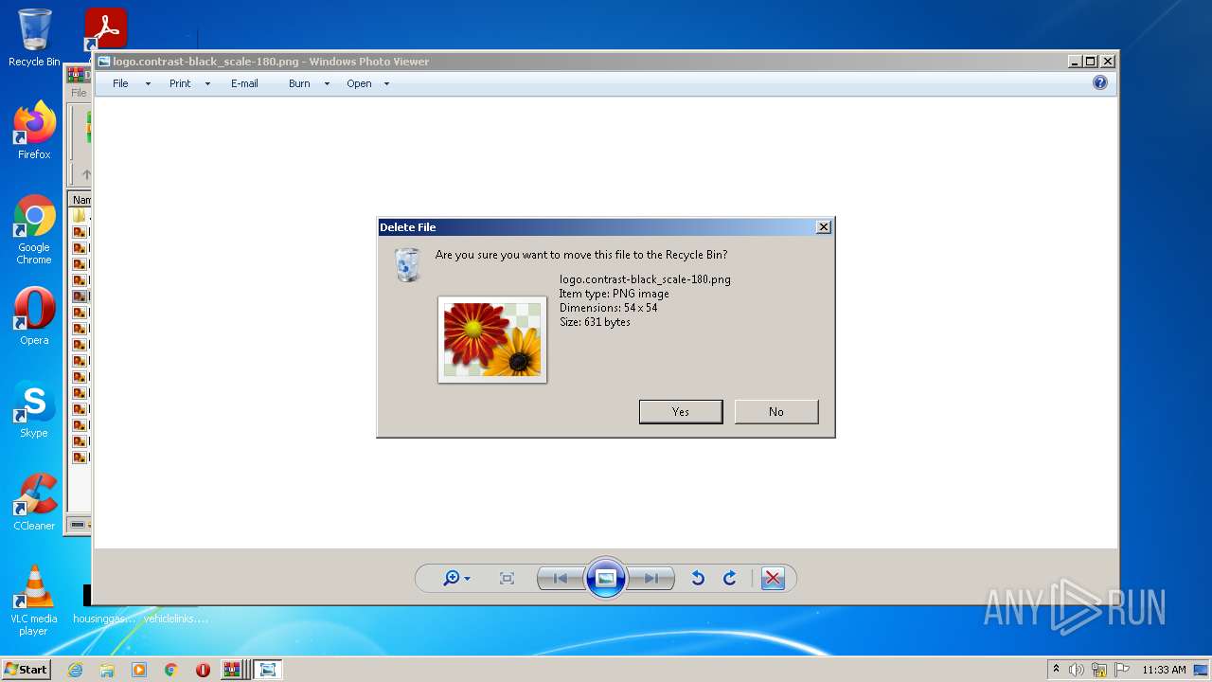The image size is (1212, 682).
Task: Click the dropdown arrow next to File
Action: (148, 84)
